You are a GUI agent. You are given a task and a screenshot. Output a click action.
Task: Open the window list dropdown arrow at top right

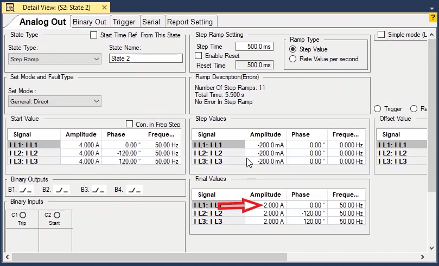click(x=432, y=8)
